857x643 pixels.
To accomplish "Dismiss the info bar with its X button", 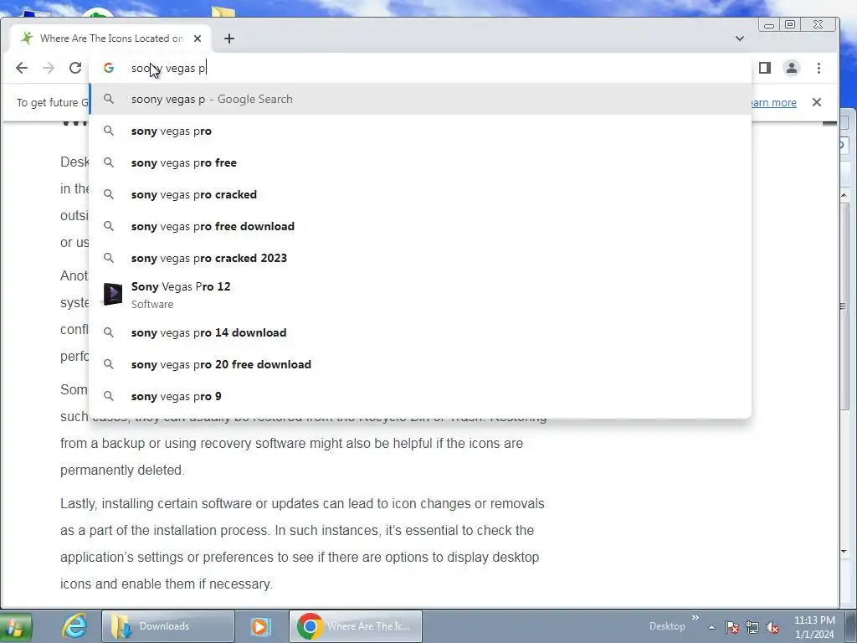I will 817,102.
